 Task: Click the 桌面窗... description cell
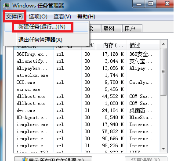pos(141,111)
